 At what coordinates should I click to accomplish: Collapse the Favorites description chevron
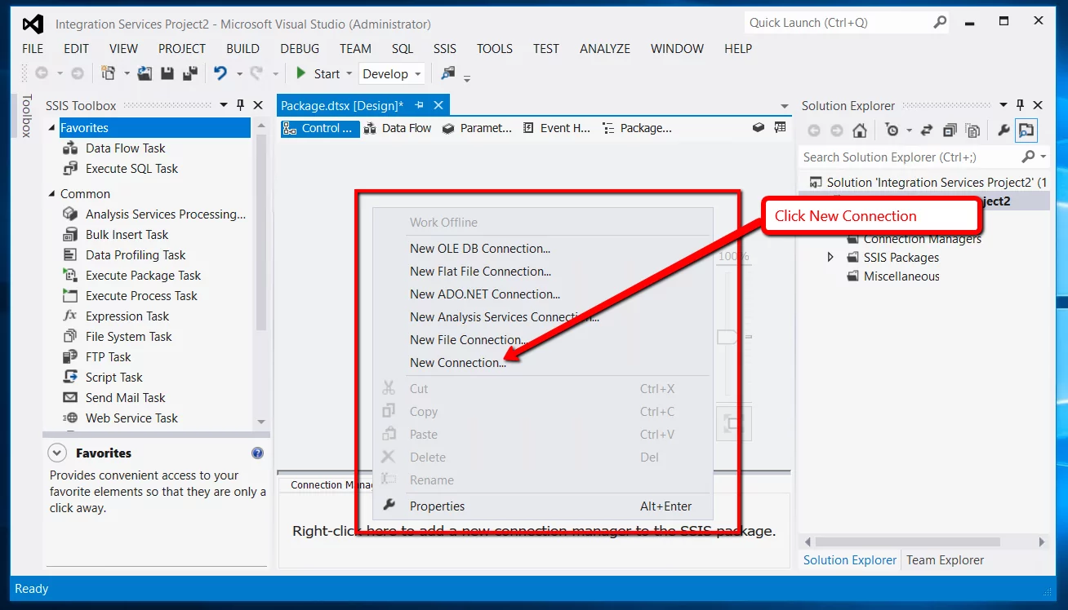point(57,453)
